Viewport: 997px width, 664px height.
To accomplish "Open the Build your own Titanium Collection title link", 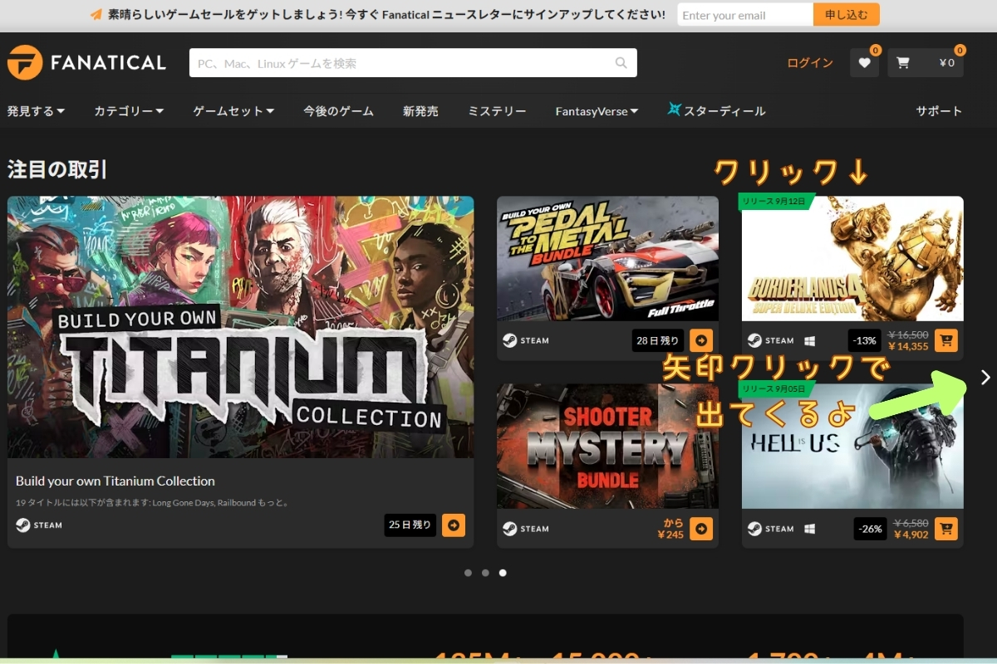I will (115, 481).
